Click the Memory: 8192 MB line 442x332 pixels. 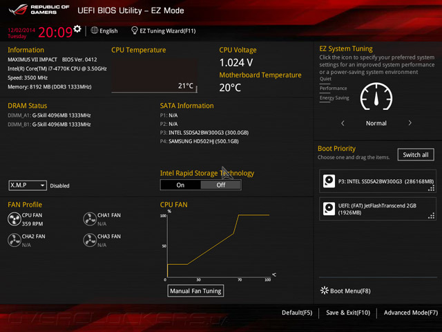coord(50,86)
